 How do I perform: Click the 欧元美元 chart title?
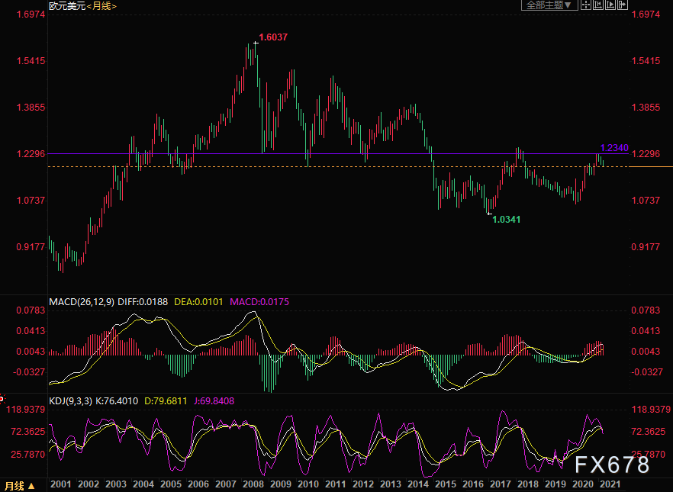pos(67,6)
